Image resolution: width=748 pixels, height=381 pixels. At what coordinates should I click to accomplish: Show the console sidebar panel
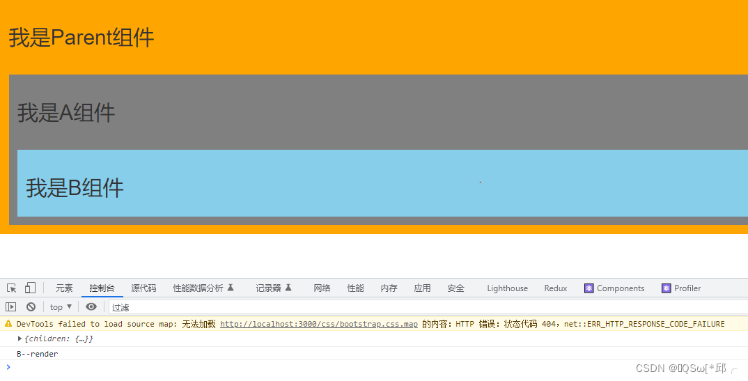coord(11,307)
